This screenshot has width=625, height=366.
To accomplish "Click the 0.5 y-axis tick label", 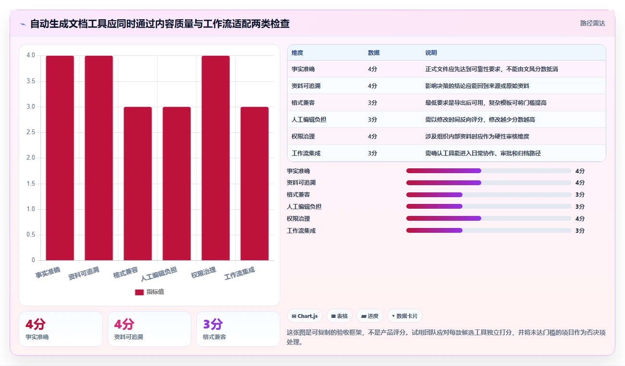I will 31,235.
